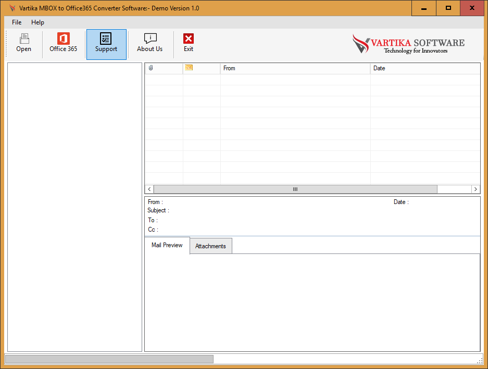Click the 'To :' label
The width and height of the screenshot is (488, 369).
[x=153, y=220]
